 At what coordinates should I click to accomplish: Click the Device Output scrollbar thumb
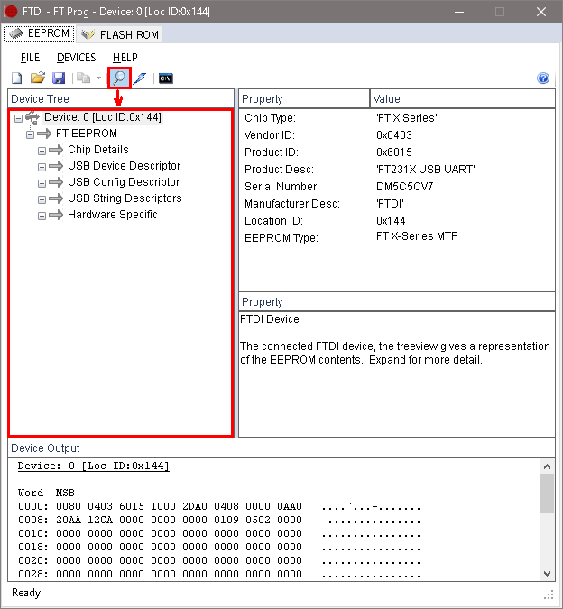tap(547, 494)
